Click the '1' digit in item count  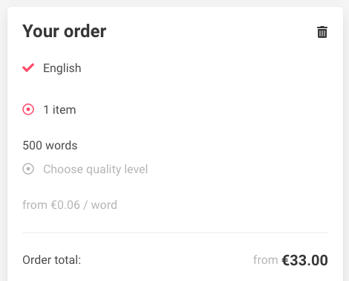[x=46, y=110]
